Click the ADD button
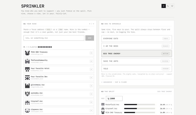This screenshot has height=115, width=196. point(90,38)
